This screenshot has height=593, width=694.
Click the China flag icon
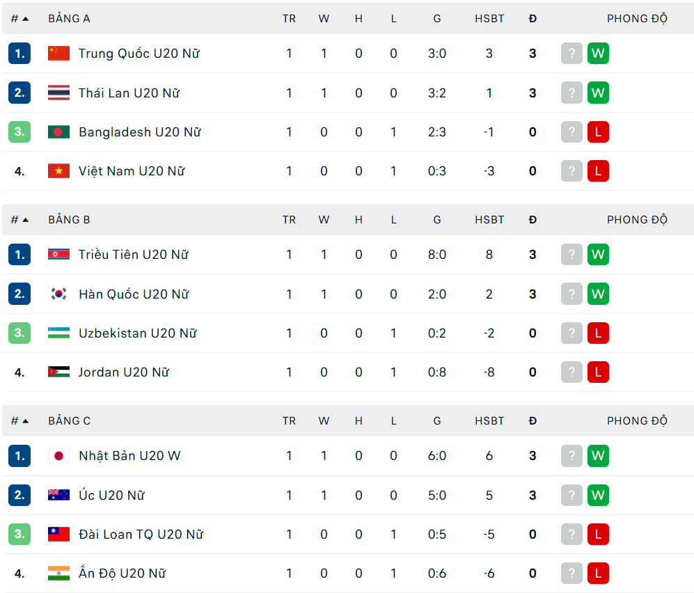(59, 53)
